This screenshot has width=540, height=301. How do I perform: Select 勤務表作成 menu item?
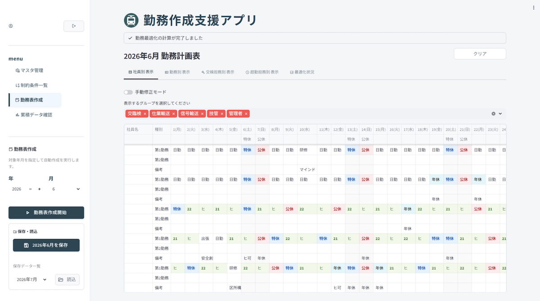pos(35,100)
